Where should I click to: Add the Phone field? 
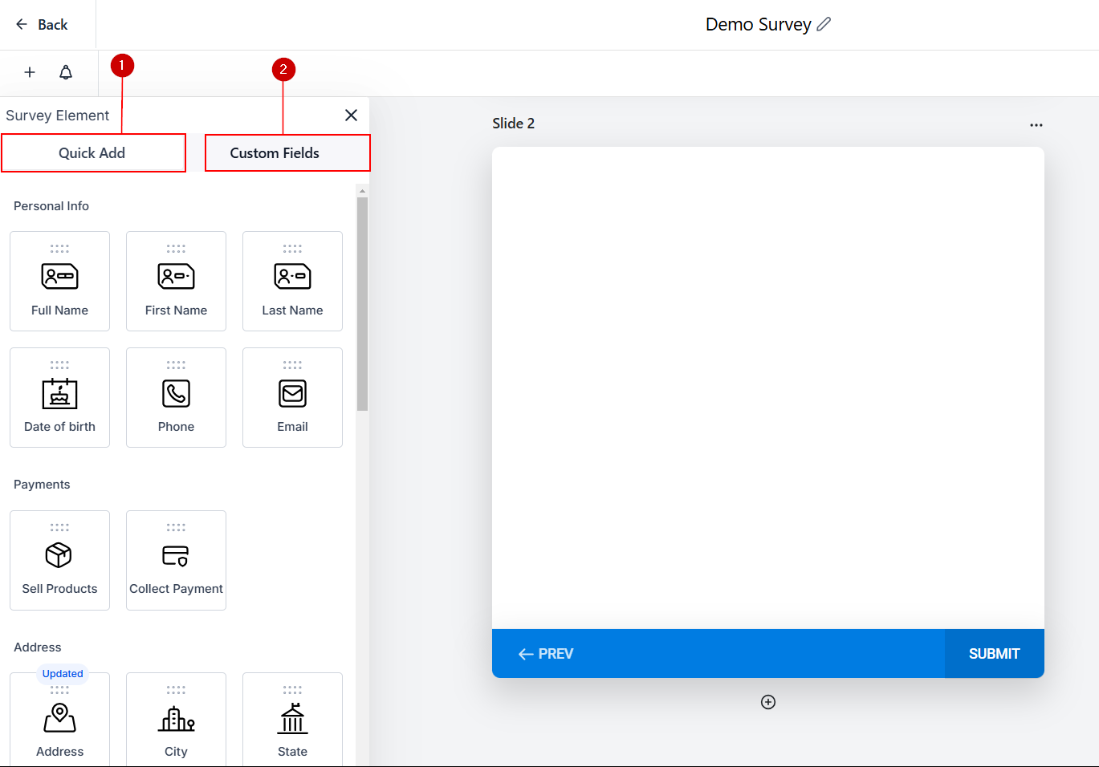(x=176, y=397)
